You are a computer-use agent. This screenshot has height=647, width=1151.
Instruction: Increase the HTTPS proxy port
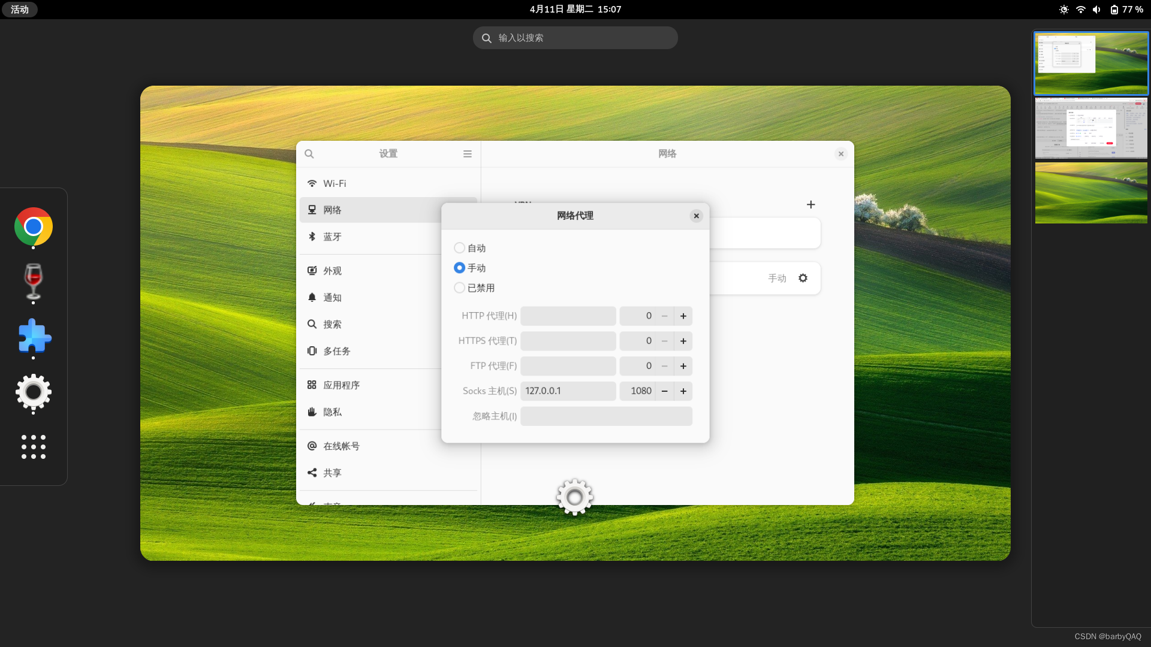pos(683,341)
